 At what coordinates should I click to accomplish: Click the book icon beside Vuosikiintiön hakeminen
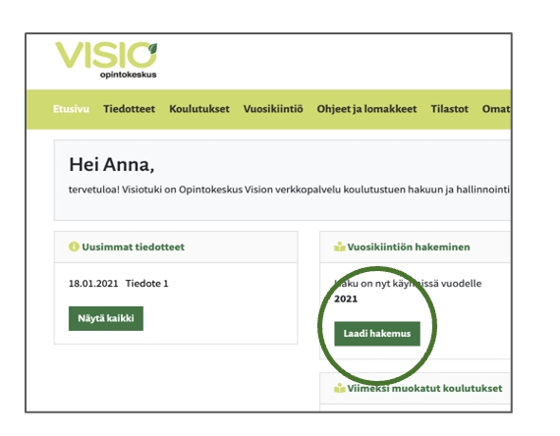339,246
